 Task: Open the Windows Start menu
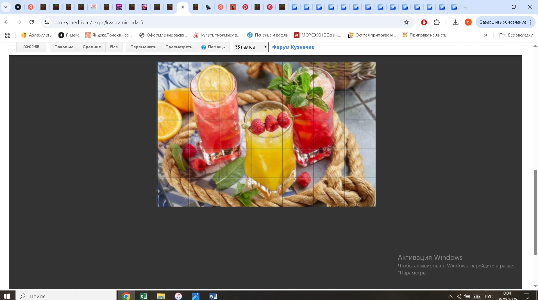coord(7,296)
